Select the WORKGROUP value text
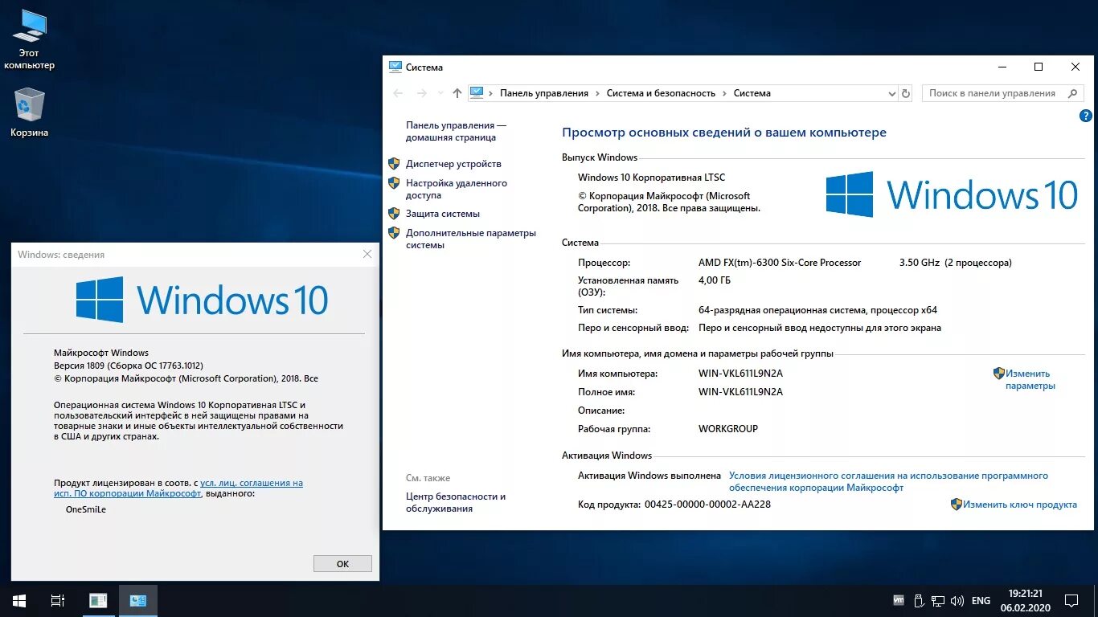 (x=728, y=429)
